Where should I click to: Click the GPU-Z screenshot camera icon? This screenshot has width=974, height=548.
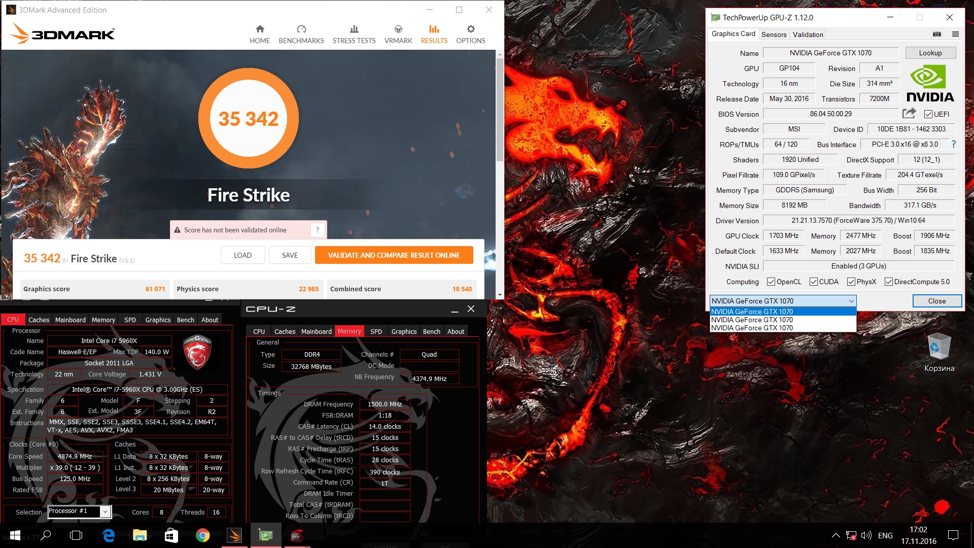pyautogui.click(x=937, y=34)
